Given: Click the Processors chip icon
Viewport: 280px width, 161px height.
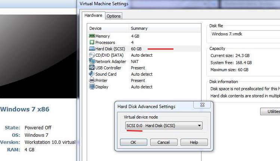Looking at the screenshot, I should pyautogui.click(x=92, y=42).
